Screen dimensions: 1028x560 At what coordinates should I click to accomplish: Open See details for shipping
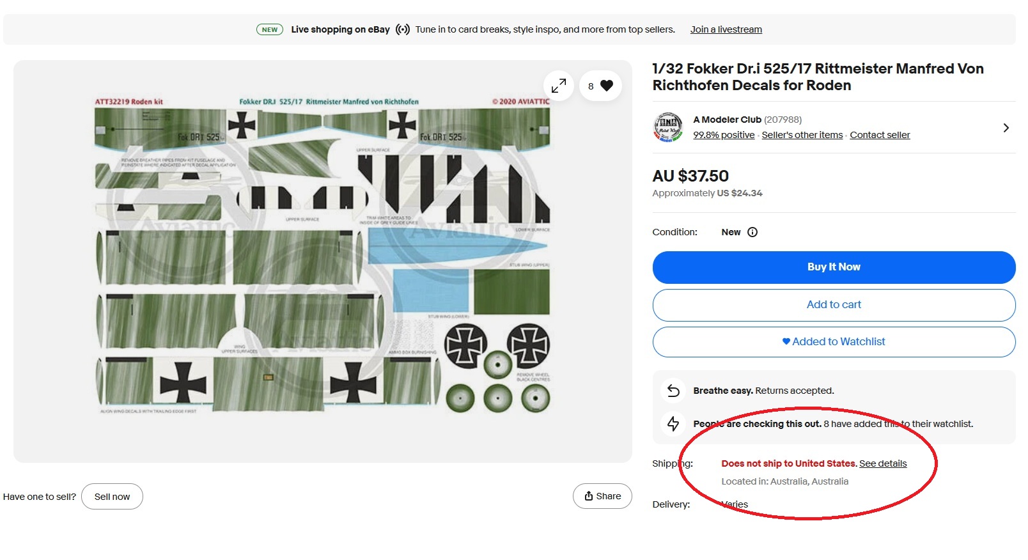point(883,463)
